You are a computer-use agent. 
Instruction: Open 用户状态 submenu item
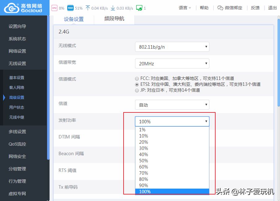tap(17, 107)
